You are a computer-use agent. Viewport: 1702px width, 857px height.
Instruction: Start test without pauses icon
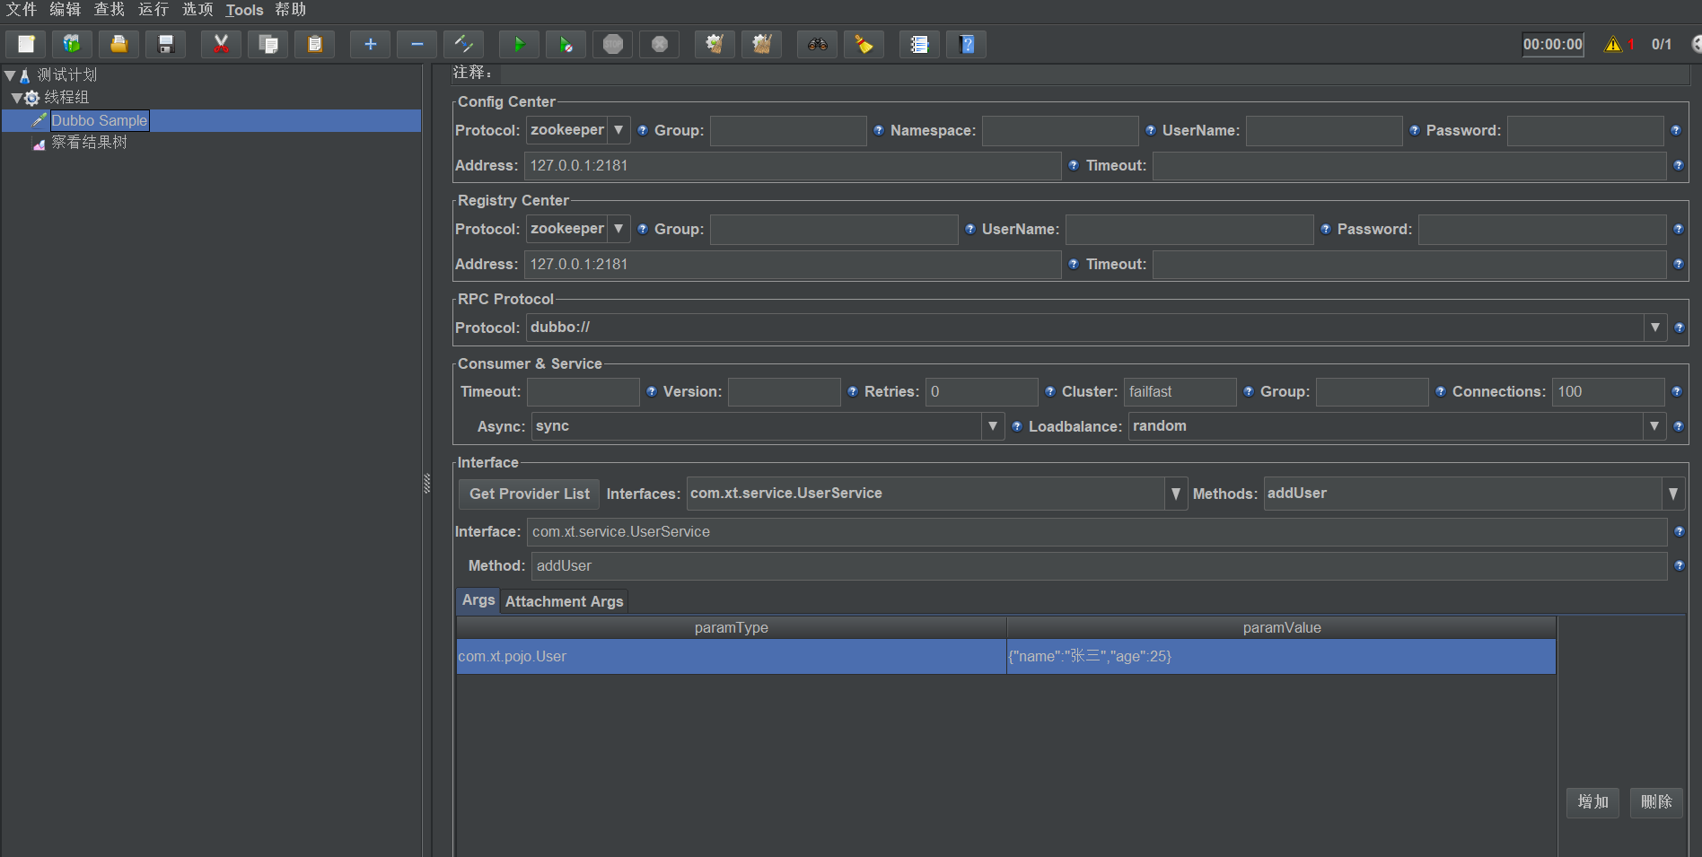click(x=566, y=44)
